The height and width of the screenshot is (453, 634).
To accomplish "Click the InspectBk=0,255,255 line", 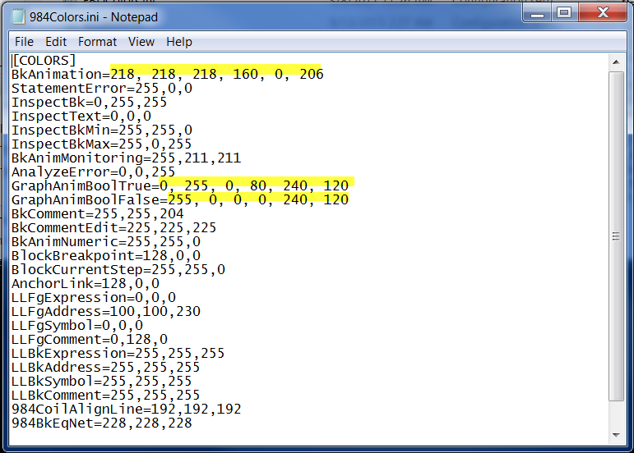I will click(89, 102).
